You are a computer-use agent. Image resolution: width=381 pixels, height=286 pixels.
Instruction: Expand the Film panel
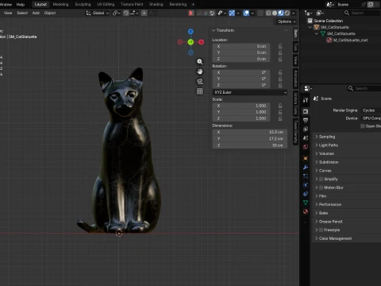point(347,196)
